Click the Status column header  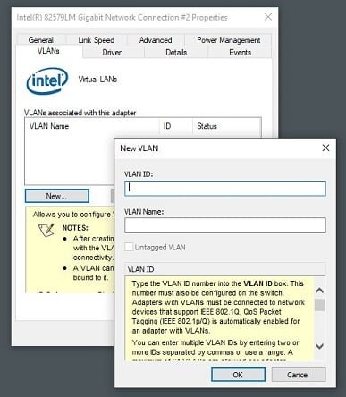(x=227, y=126)
